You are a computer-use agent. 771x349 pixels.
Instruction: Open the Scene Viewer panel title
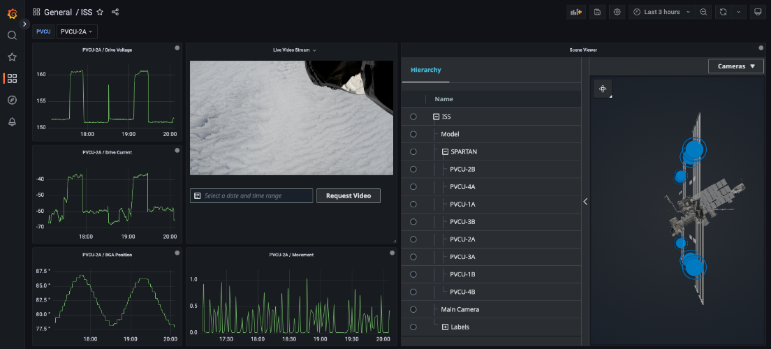(x=583, y=50)
